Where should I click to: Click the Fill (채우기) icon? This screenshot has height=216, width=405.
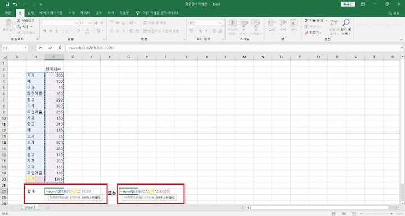307,26
